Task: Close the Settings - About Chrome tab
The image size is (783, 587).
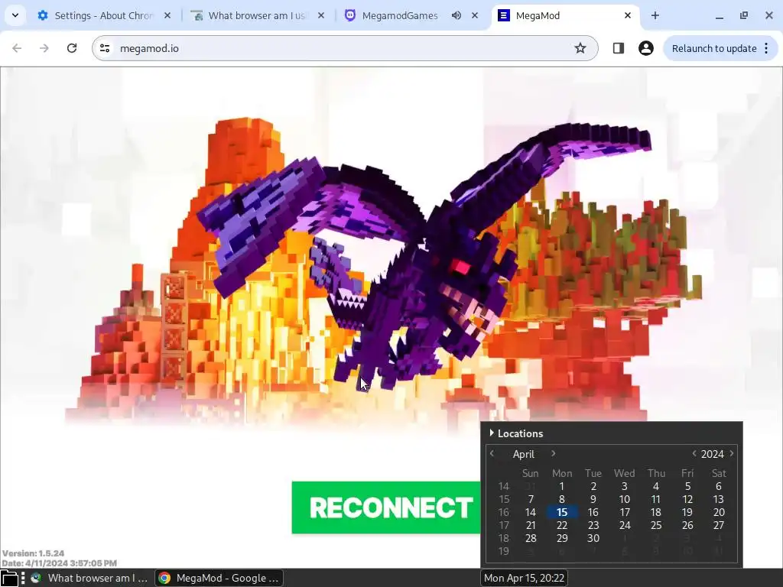Action: tap(167, 15)
